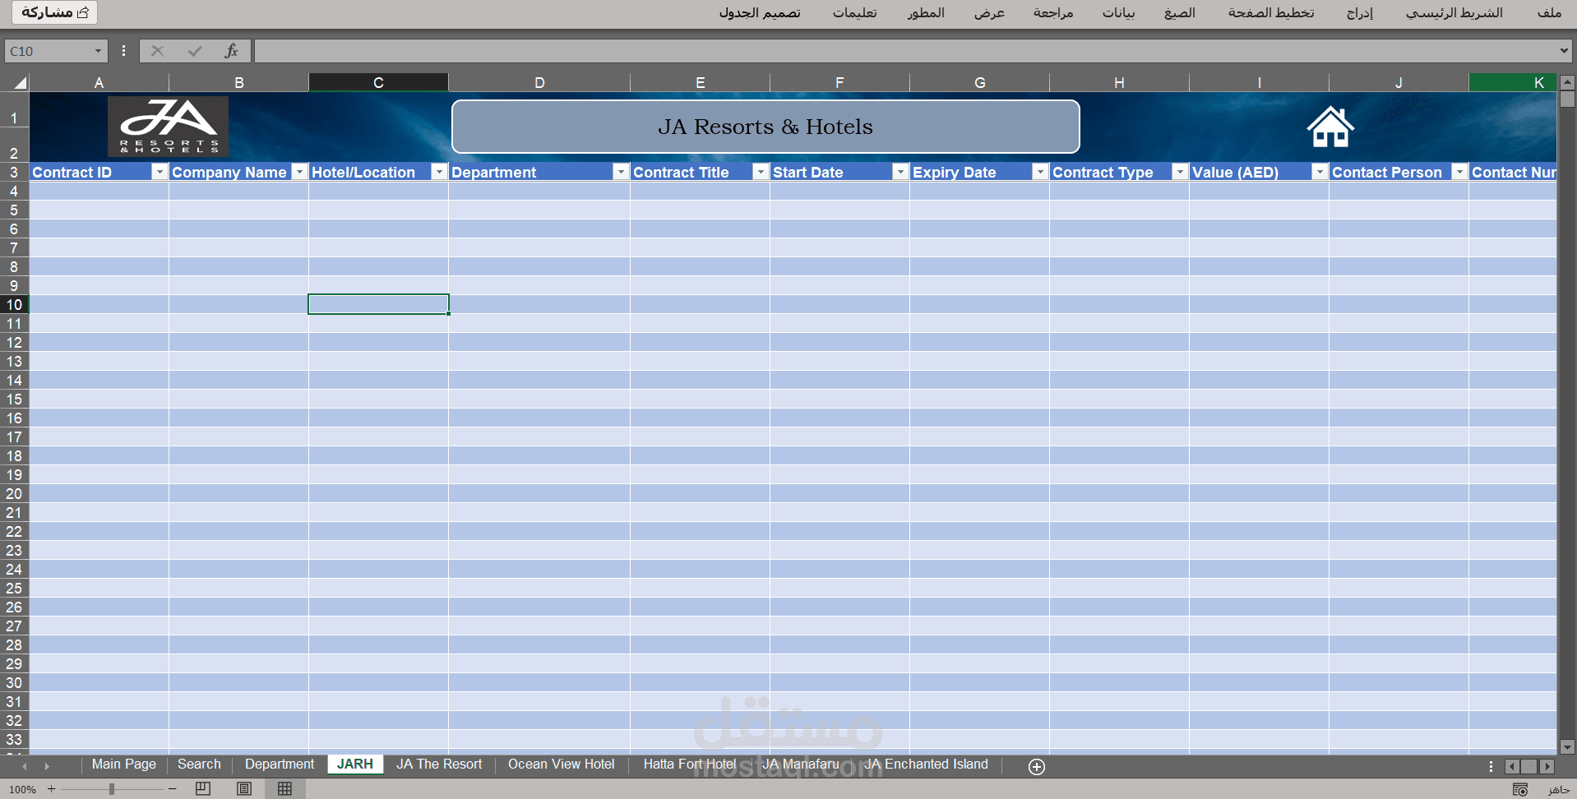The image size is (1577, 799).
Task: Click horizontal scrollbar left arrow
Action: click(1512, 766)
